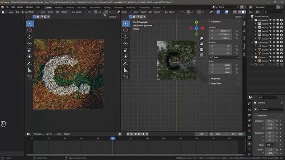This screenshot has width=285, height=160.
Task: Open Global transform orientation dropdown in left viewport
Action: click(79, 12)
